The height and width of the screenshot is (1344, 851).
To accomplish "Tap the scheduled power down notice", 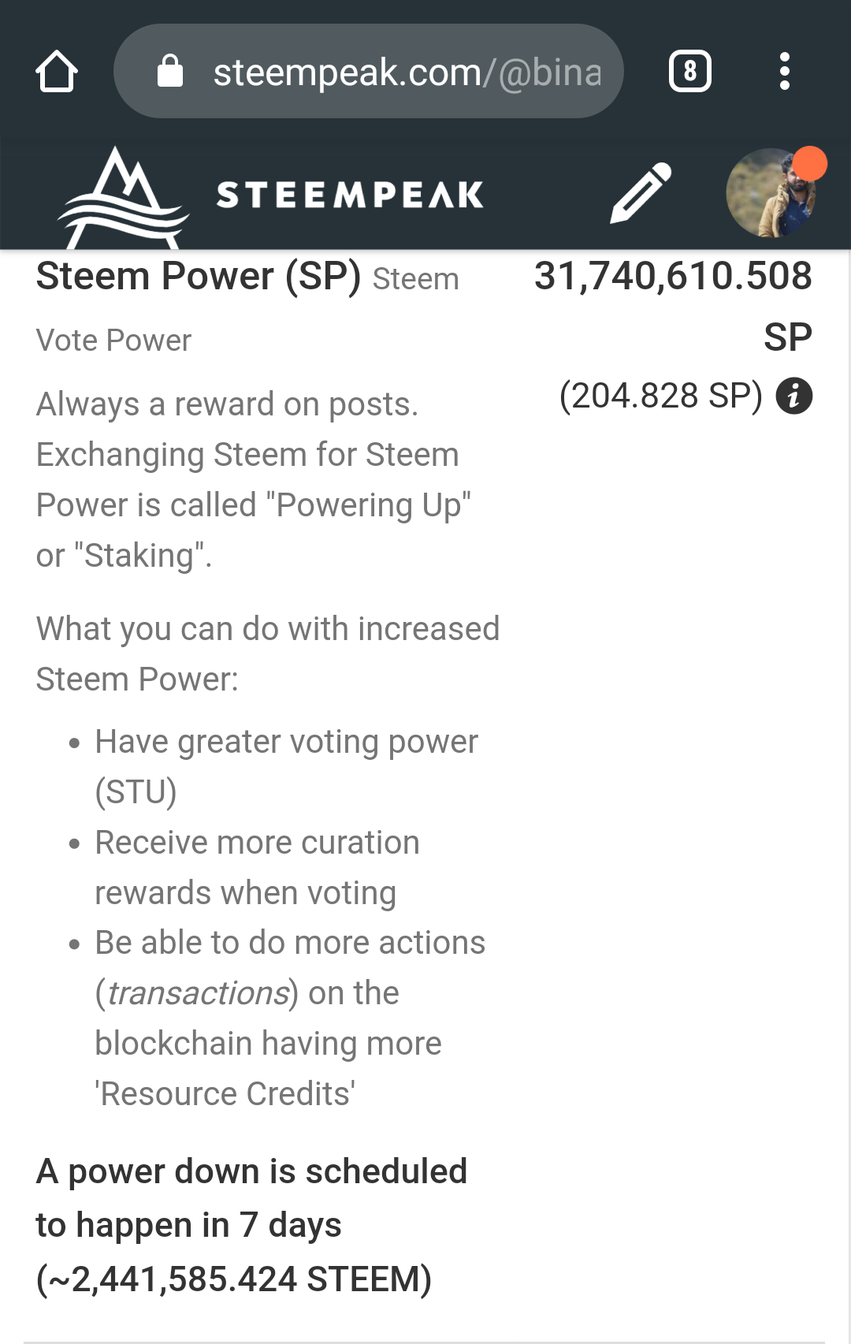I will (x=252, y=1225).
